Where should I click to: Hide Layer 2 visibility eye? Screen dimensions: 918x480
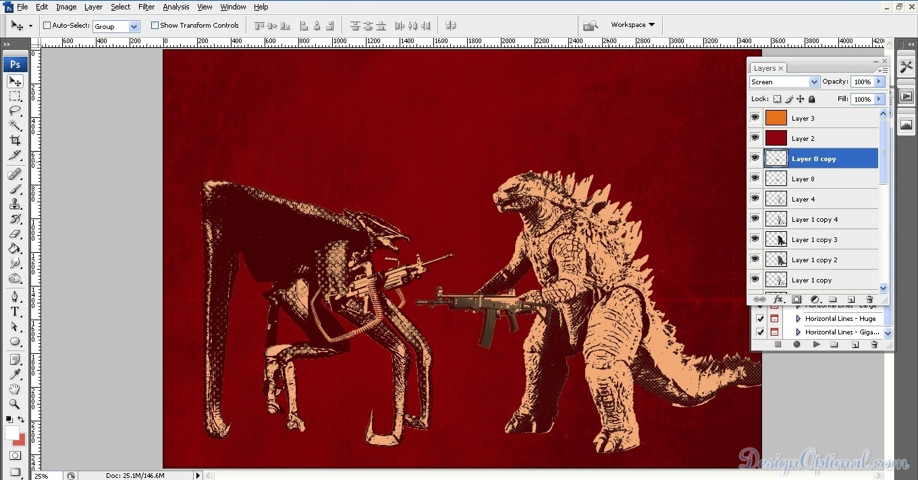(x=755, y=138)
